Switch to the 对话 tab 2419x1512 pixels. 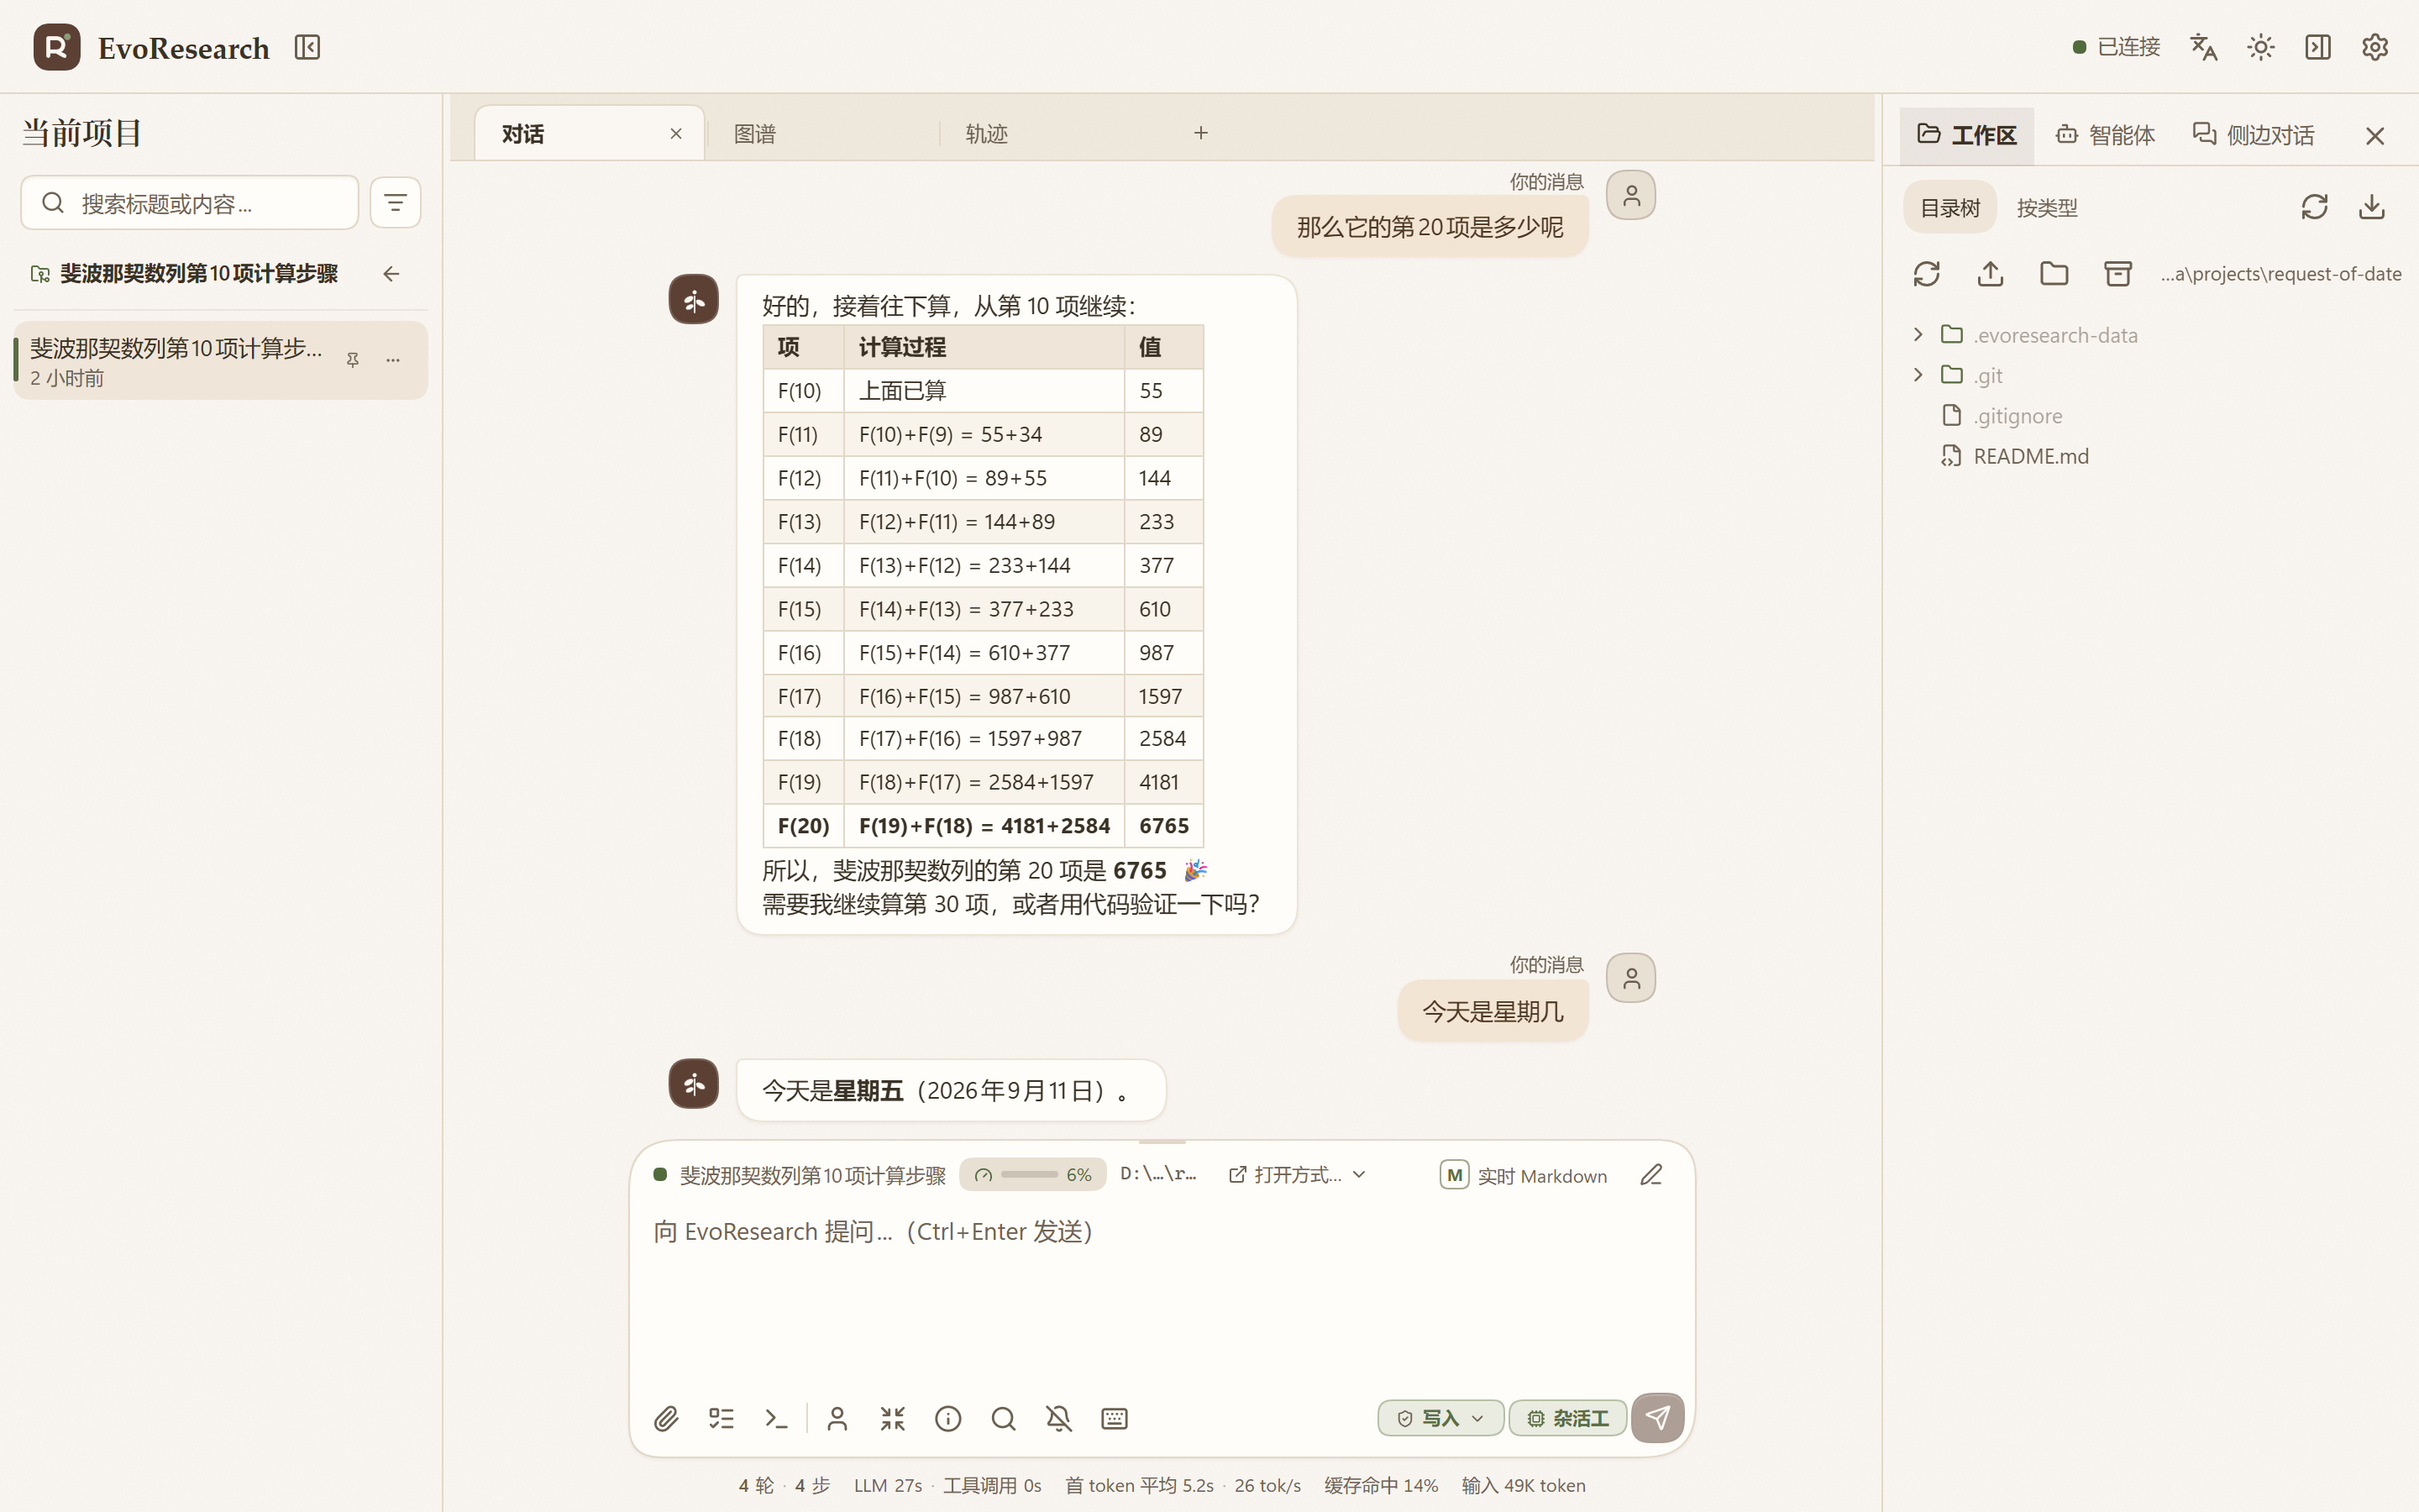pos(589,133)
